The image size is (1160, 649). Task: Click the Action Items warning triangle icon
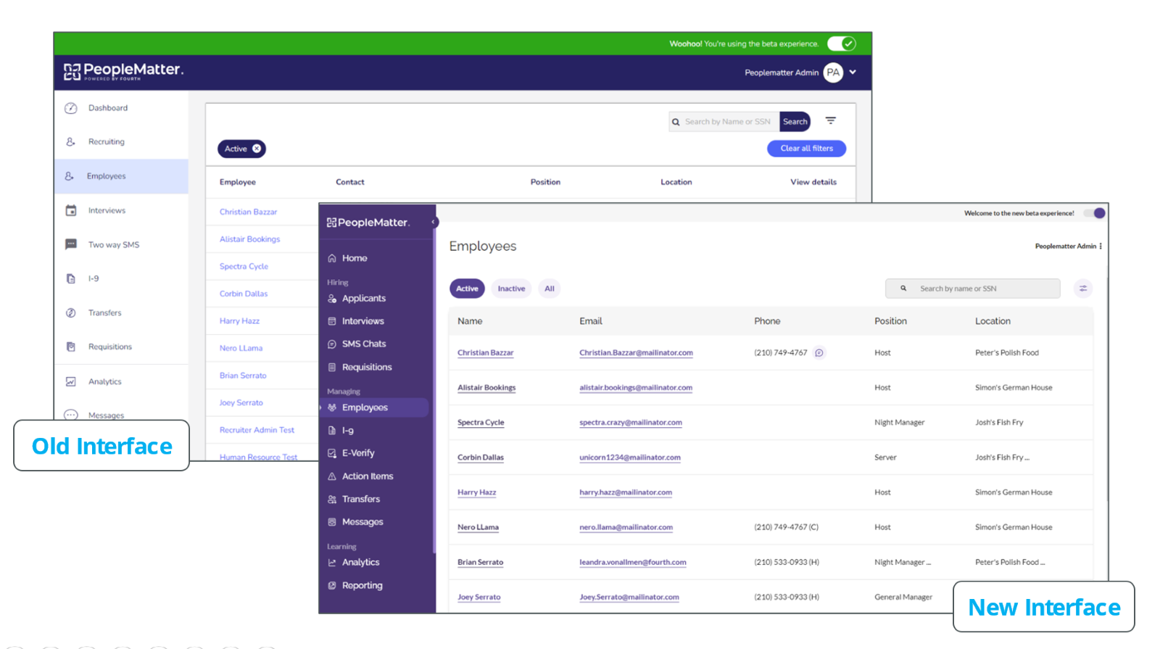pos(332,476)
